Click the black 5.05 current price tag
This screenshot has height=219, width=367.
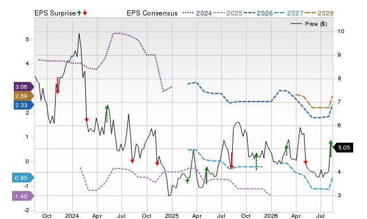pyautogui.click(x=343, y=148)
